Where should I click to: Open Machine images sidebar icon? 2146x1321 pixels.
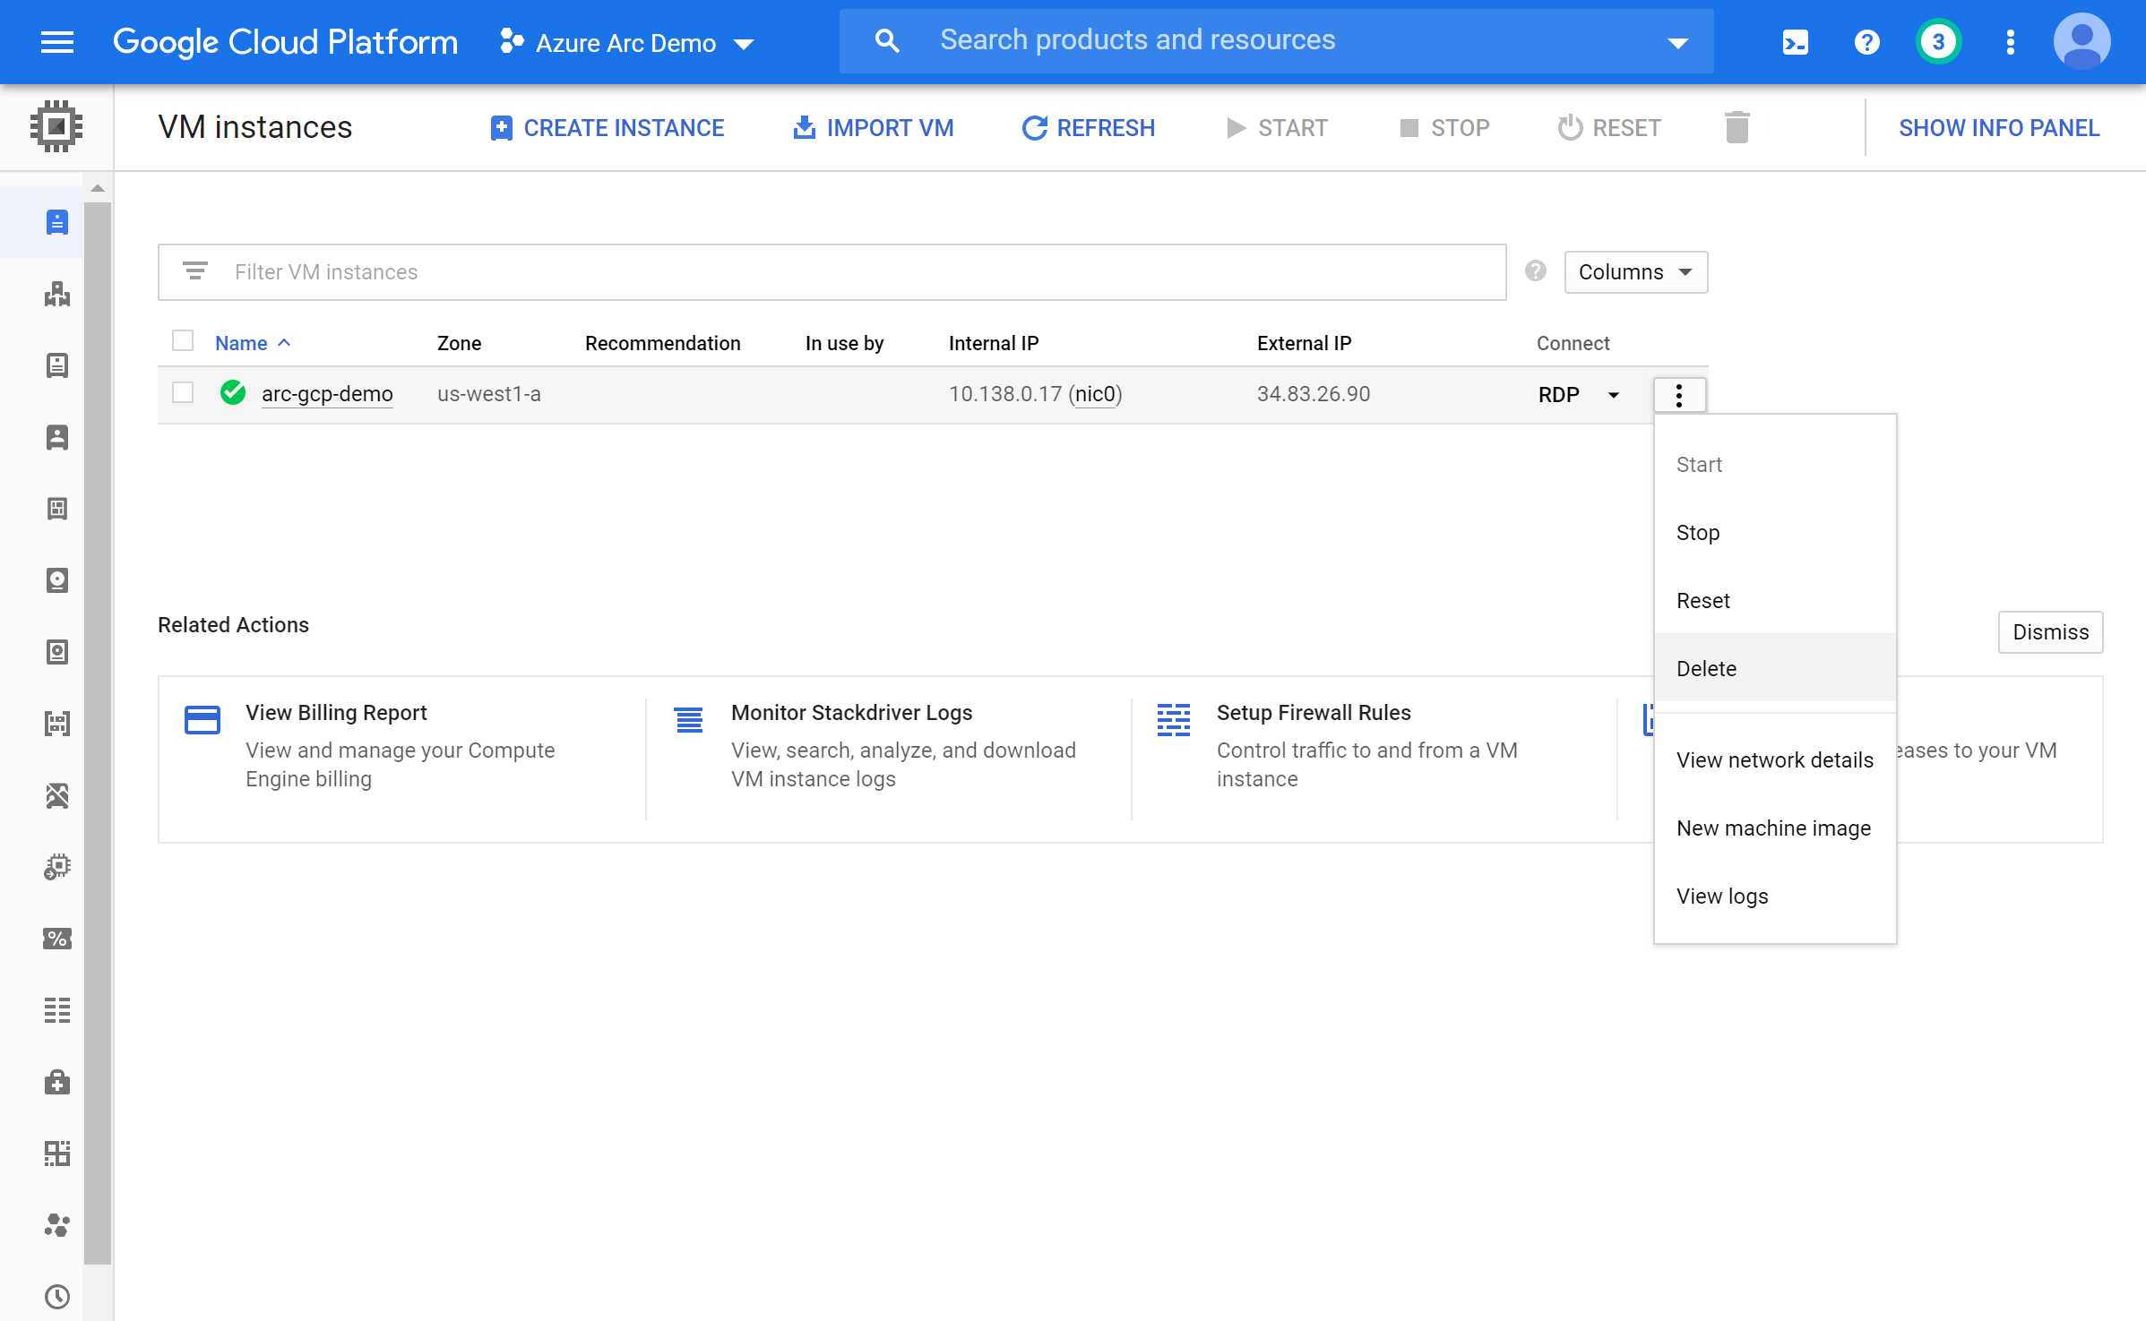pos(57,509)
